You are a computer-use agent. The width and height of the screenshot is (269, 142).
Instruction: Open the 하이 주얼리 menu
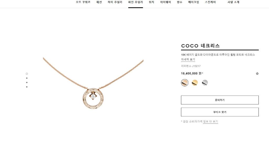[x=115, y=2]
